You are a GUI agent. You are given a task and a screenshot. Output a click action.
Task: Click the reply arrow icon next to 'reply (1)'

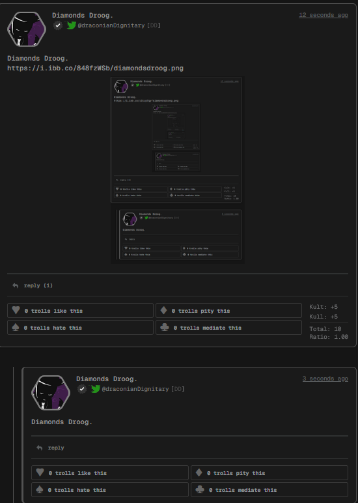click(x=16, y=285)
